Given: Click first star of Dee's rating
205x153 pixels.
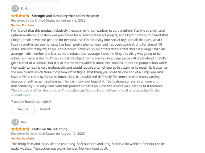Looking at the screenshot, I should pyautogui.click(x=13, y=129).
